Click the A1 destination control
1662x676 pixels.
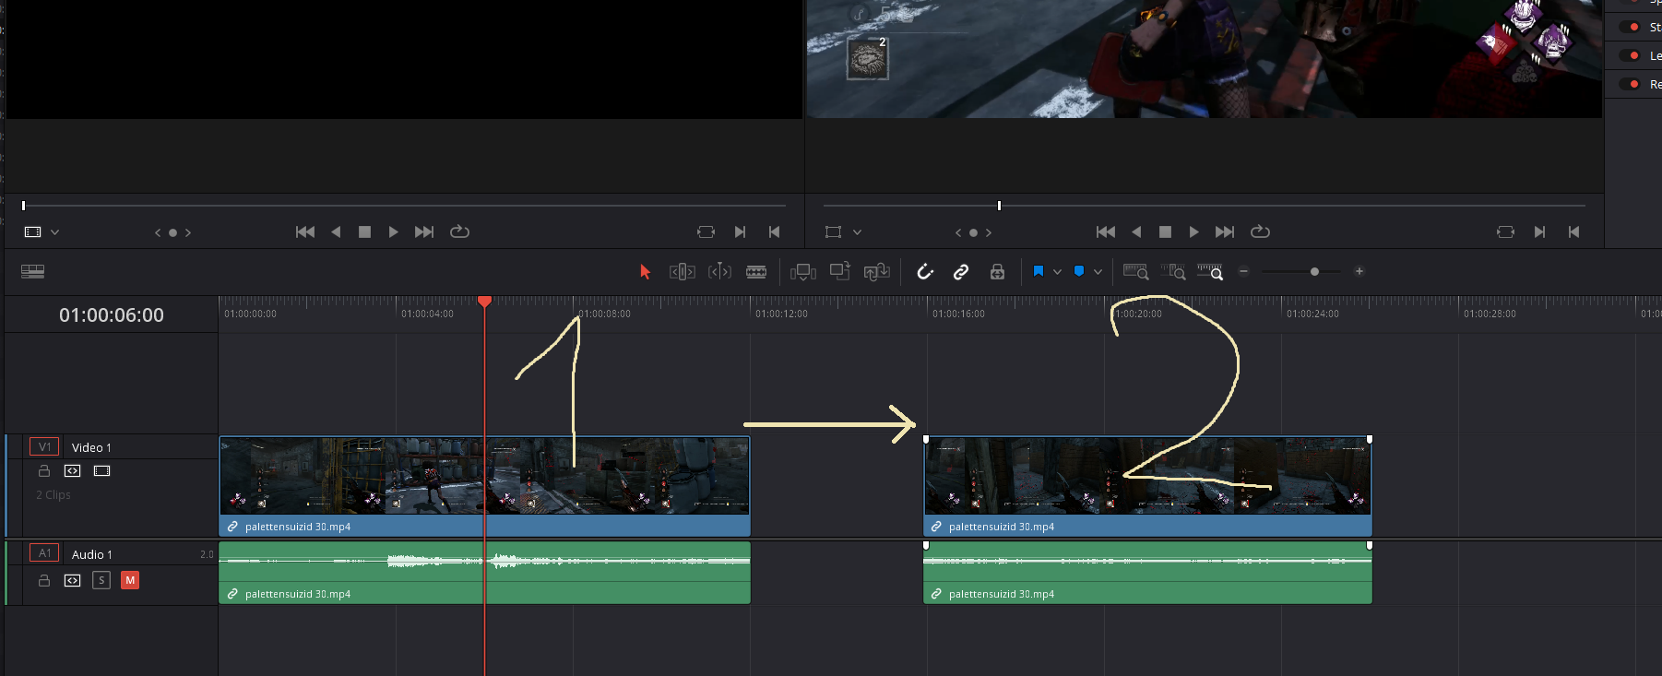(44, 552)
